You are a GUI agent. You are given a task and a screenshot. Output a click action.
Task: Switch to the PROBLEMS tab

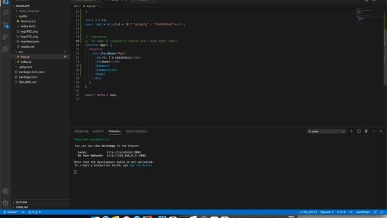click(x=82, y=131)
